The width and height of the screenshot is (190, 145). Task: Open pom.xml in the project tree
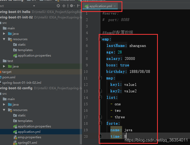click(x=9, y=77)
